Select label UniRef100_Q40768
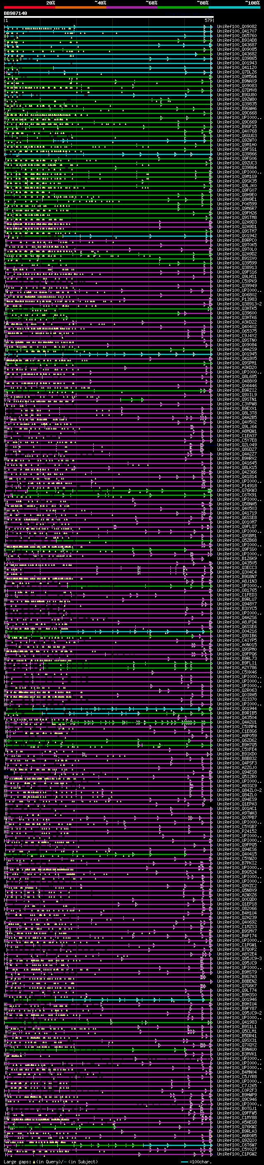Image resolution: width=264 pixels, height=1165 pixels. tap(237, 131)
